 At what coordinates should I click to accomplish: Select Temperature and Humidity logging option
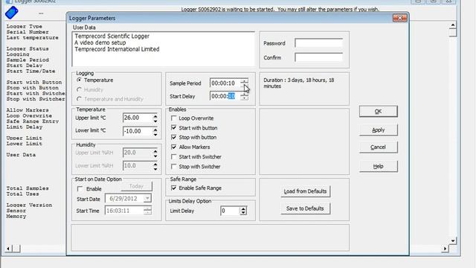(x=80, y=99)
